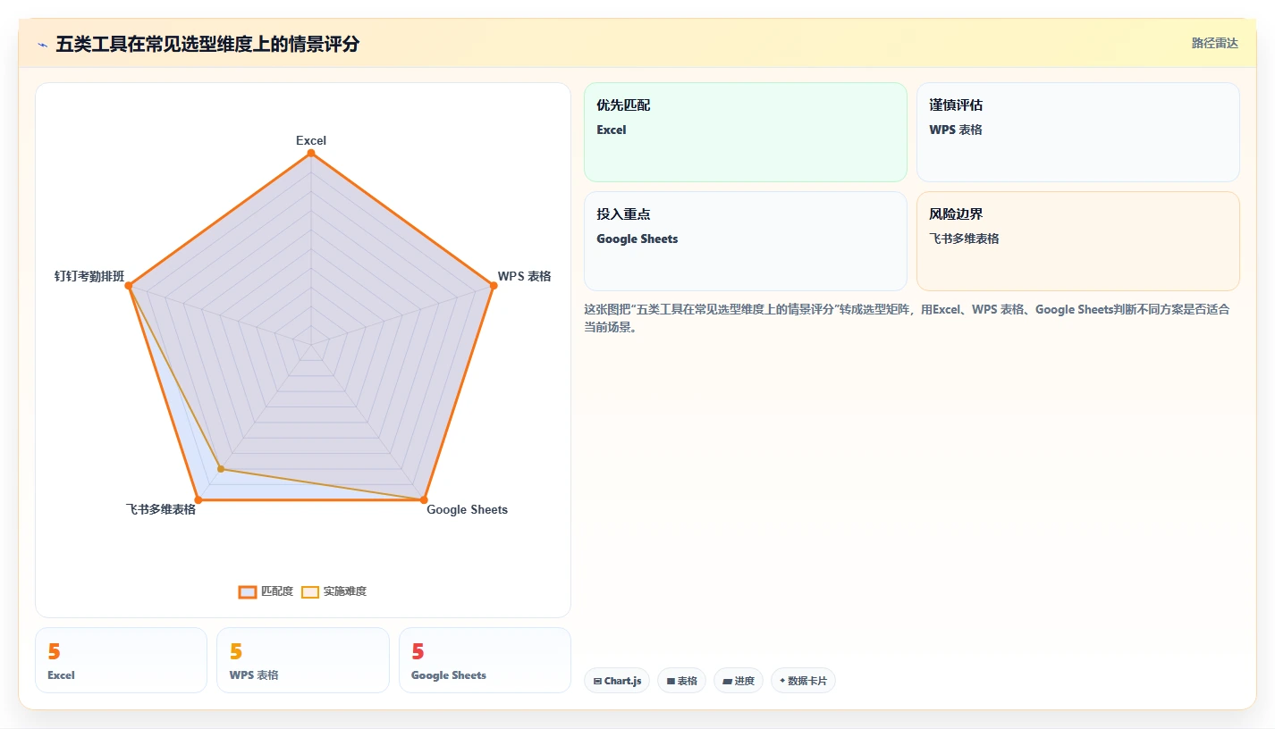Click the 数据卡片 tag chip
Viewport: 1275px width, 729px height.
(803, 681)
